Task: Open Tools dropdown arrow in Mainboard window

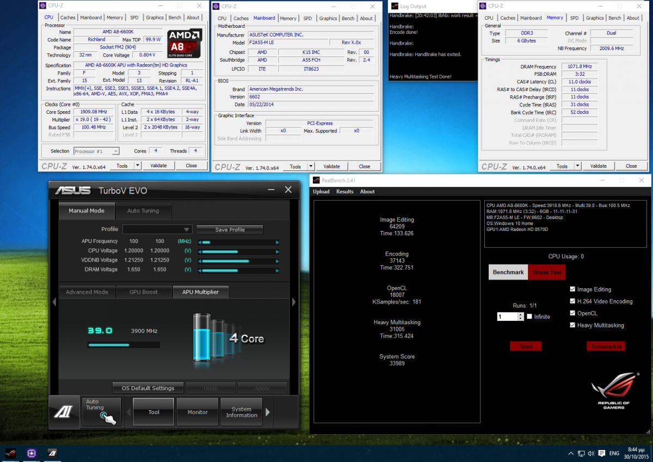Action: [x=311, y=166]
